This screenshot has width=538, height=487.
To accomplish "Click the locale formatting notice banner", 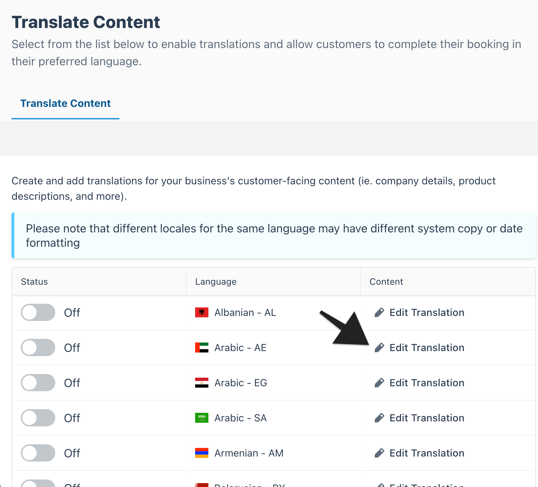I will (274, 235).
